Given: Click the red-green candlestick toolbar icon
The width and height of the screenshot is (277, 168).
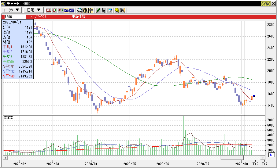Looking at the screenshot, I should (x=54, y=10).
